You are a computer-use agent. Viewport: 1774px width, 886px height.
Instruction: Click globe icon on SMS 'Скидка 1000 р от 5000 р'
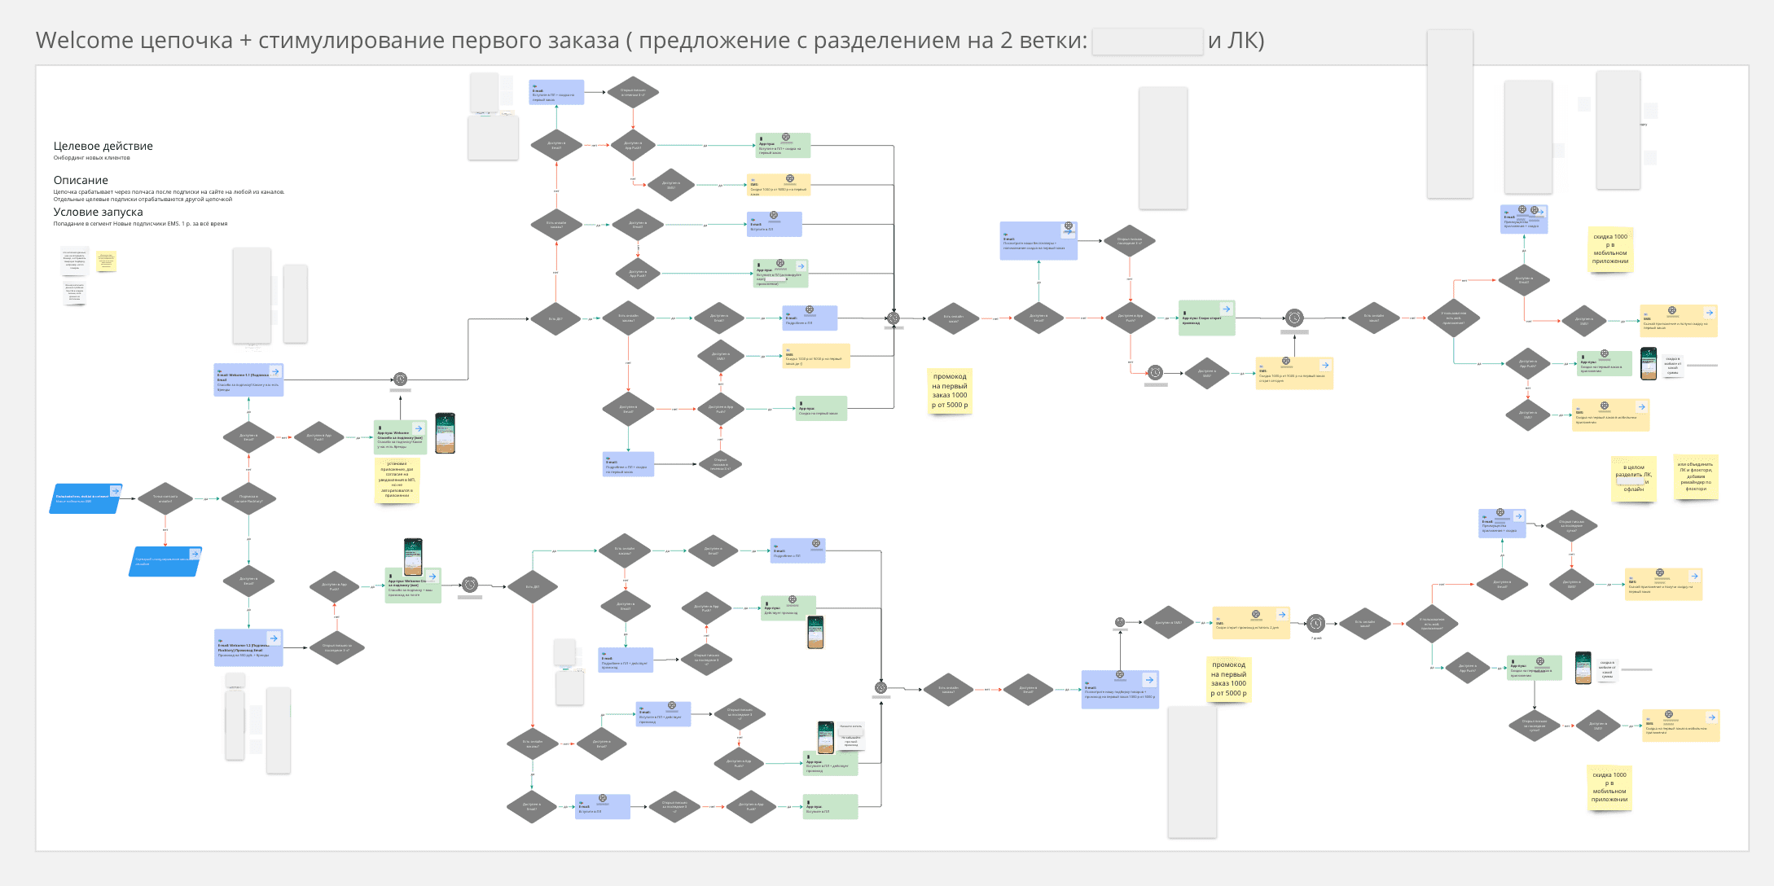(x=1286, y=361)
